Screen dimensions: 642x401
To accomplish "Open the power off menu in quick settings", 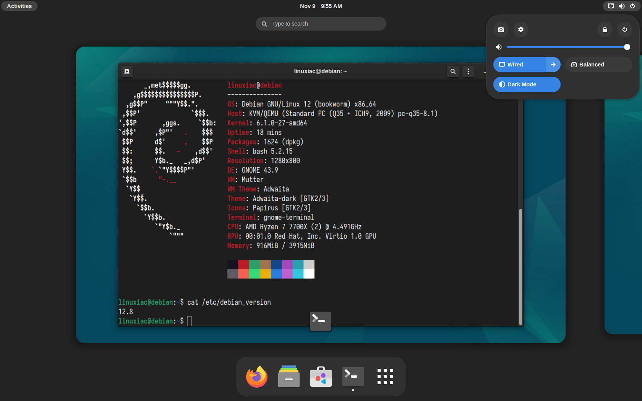I will (x=625, y=29).
